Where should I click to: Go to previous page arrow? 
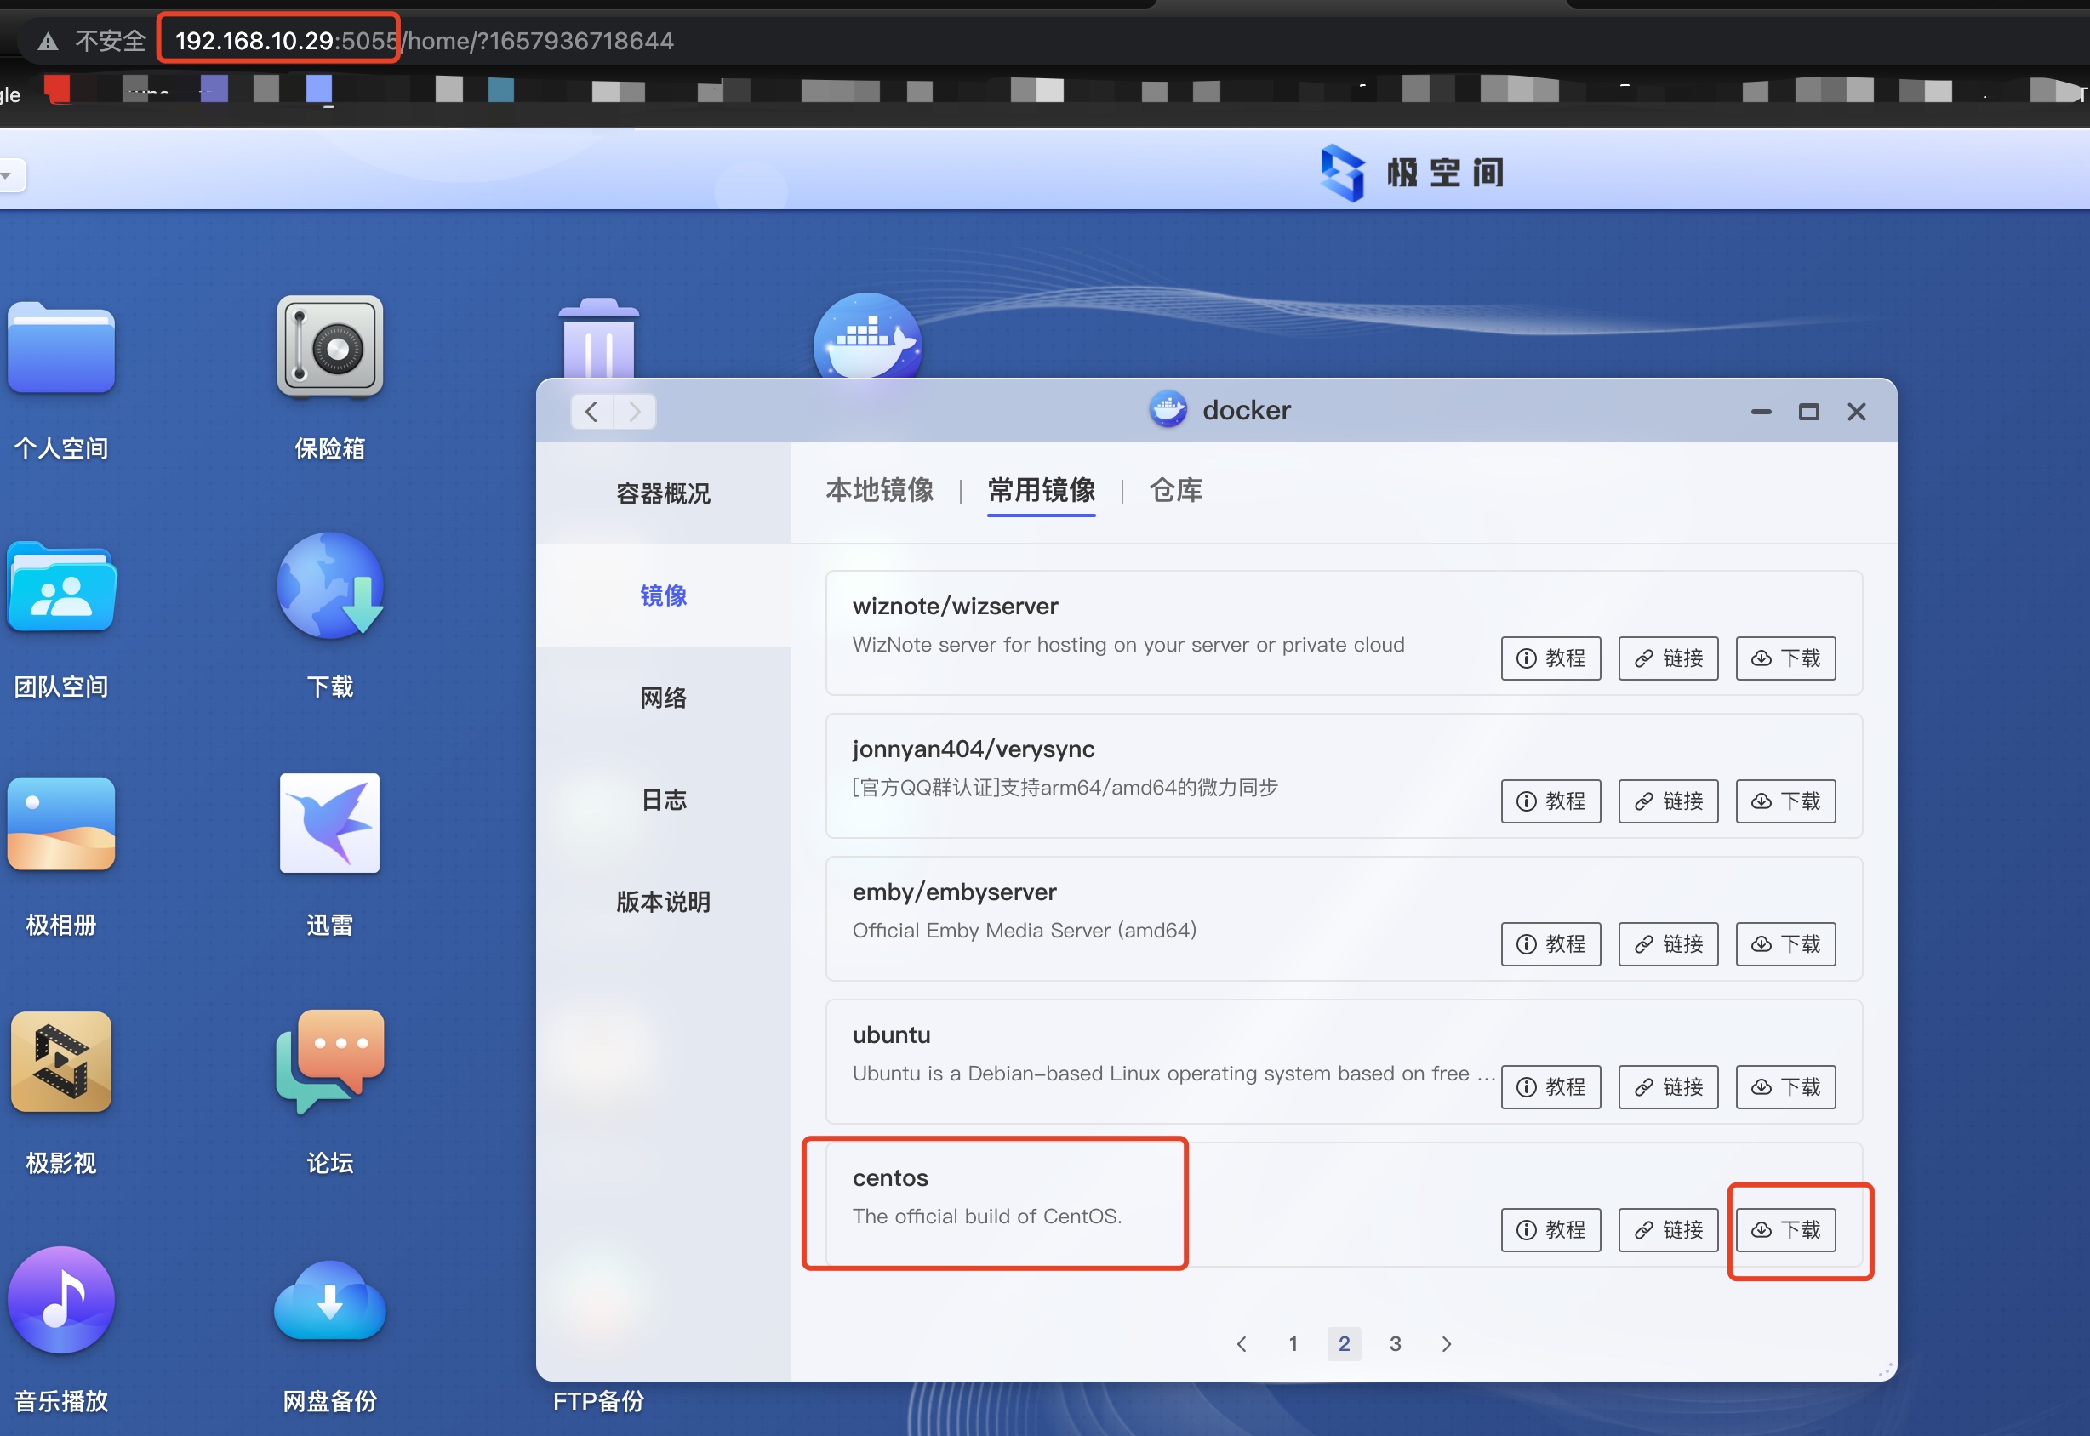click(1242, 1343)
